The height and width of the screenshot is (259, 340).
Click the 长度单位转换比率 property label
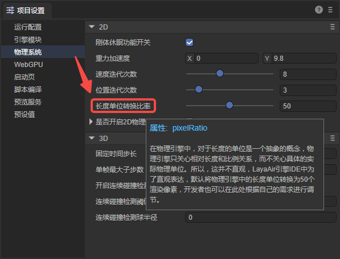123,106
